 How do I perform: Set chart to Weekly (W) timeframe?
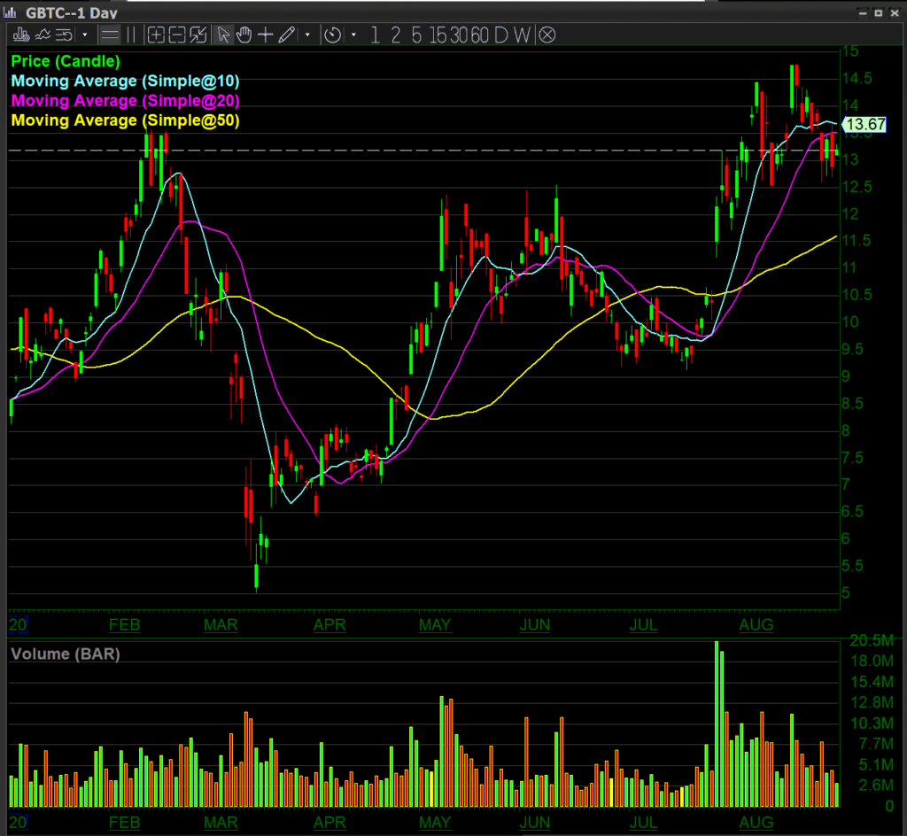522,35
